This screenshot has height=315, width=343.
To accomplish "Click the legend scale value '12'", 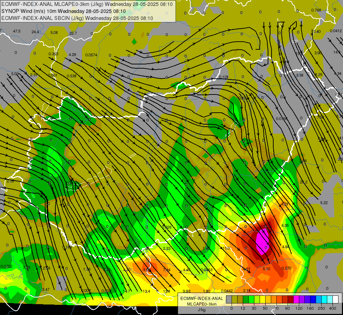I will [x=243, y=308].
